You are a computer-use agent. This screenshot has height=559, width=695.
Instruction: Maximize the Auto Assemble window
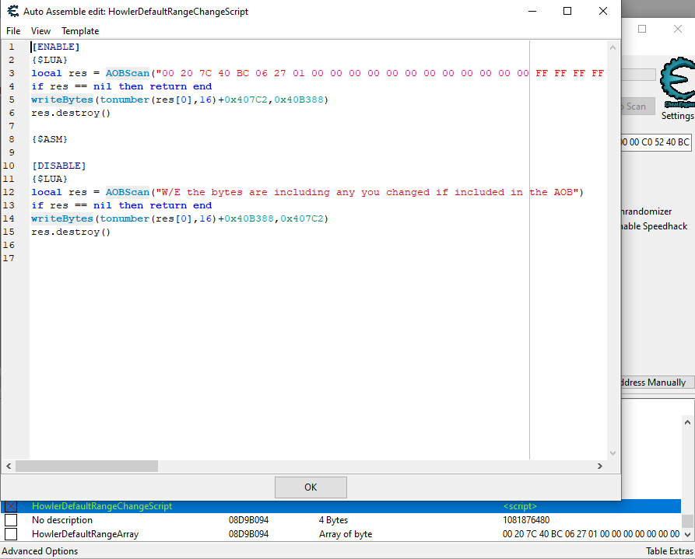click(567, 12)
